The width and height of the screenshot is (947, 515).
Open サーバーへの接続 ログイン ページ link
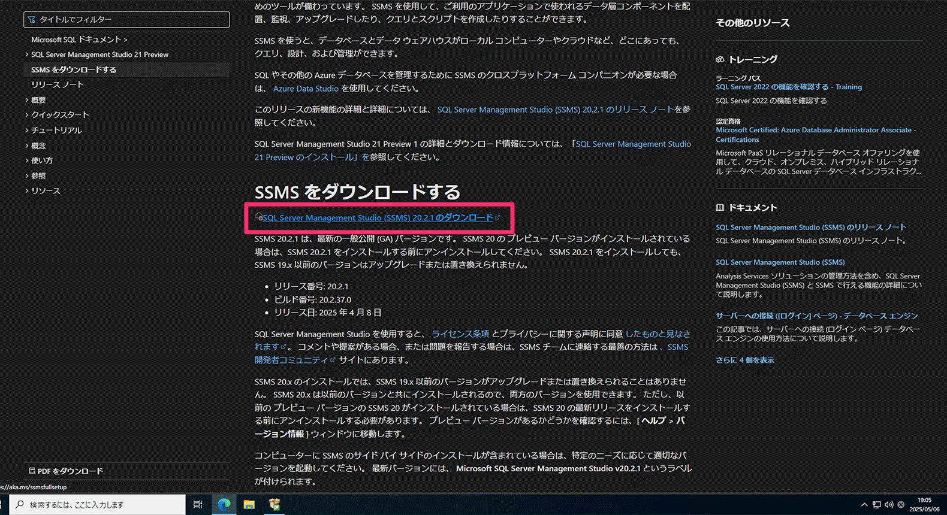pos(816,316)
